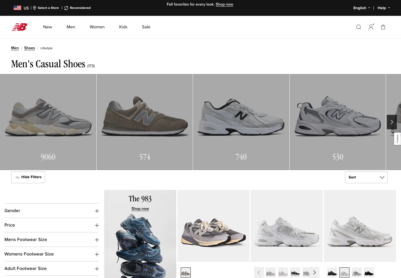
Task: Open the Sale menu
Action: coord(146,27)
